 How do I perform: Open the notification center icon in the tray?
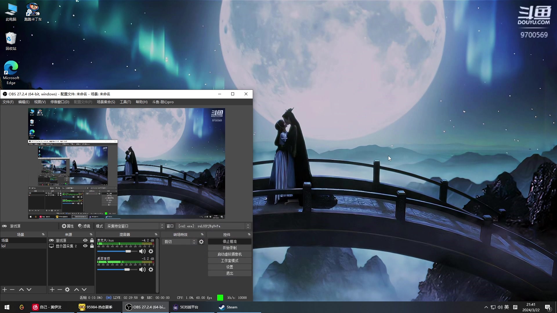[x=548, y=307]
